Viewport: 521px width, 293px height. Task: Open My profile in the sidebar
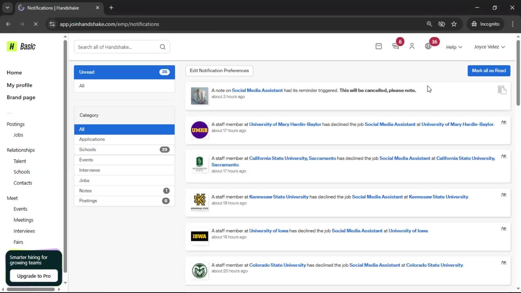click(20, 85)
